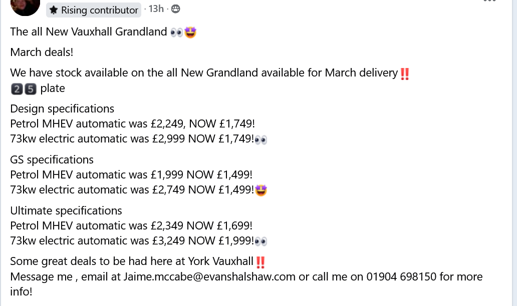Viewport: 517px width, 306px height.
Task: Open the Rising contributor badge
Action: click(x=94, y=10)
